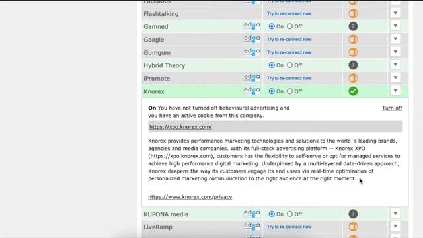Click the question mark icon for Hybrid Theory
Viewport: 423px width, 238px height.
[353, 65]
